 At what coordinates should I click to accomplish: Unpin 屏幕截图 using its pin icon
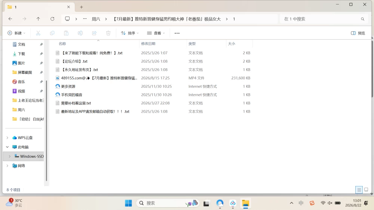(41, 72)
